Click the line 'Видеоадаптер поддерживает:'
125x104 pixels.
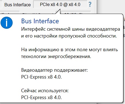tap(55, 70)
